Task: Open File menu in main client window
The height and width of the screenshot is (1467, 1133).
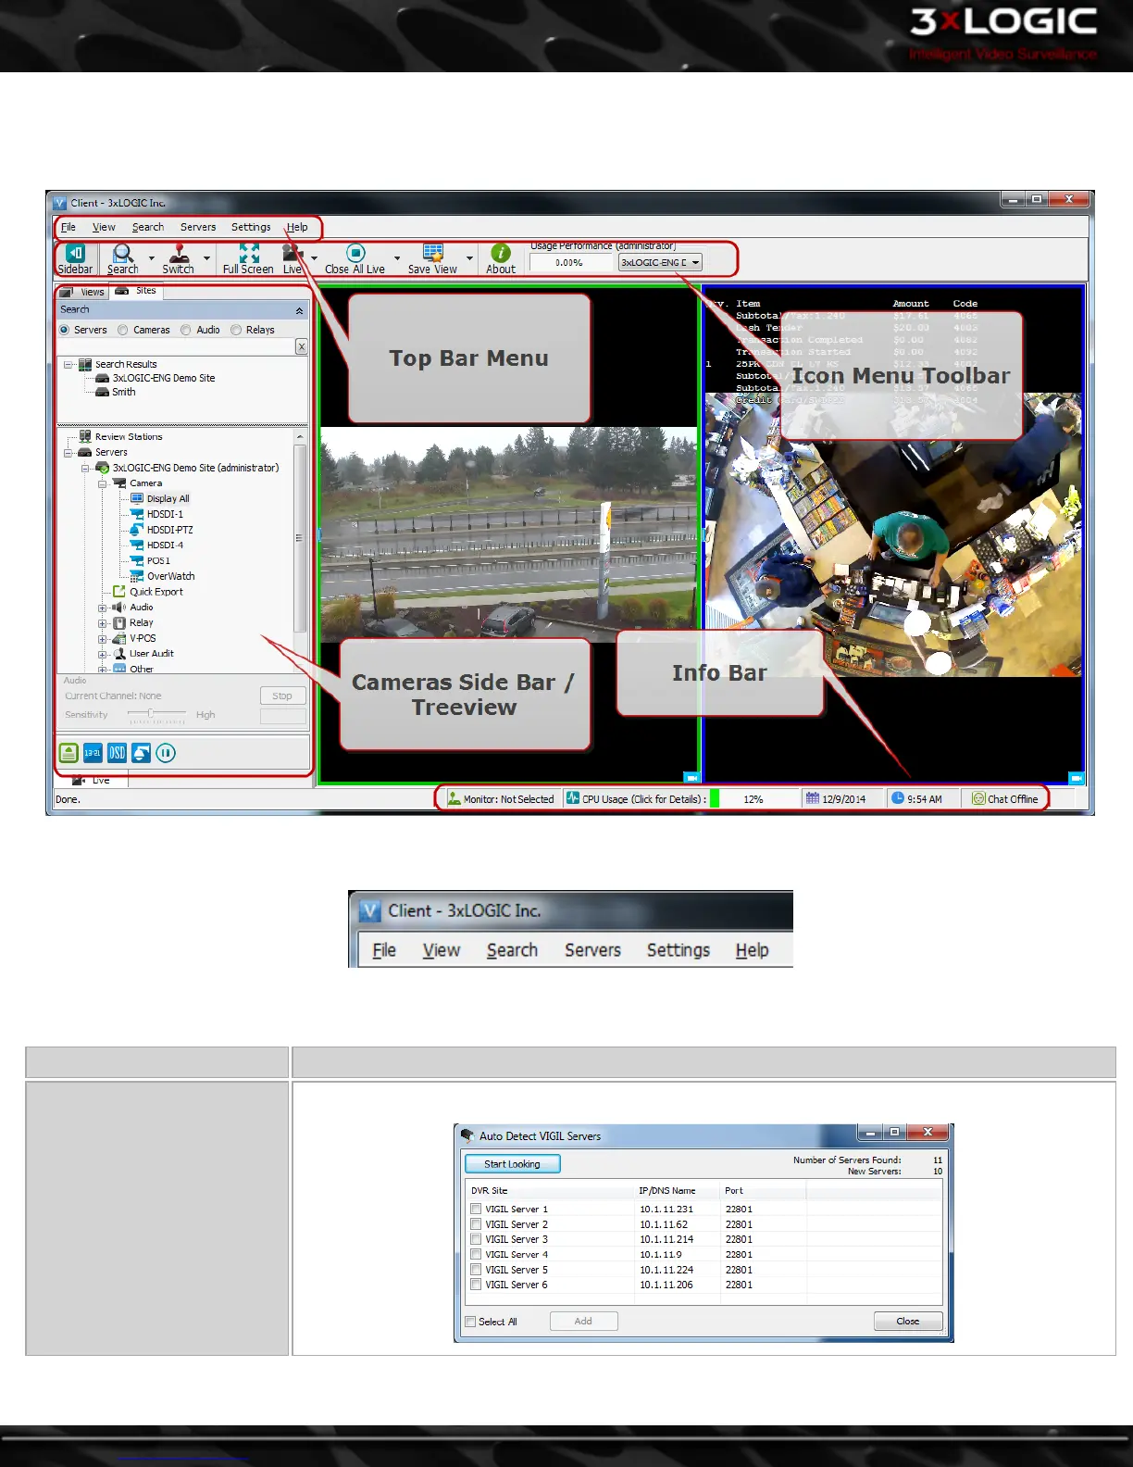Action: click(68, 227)
